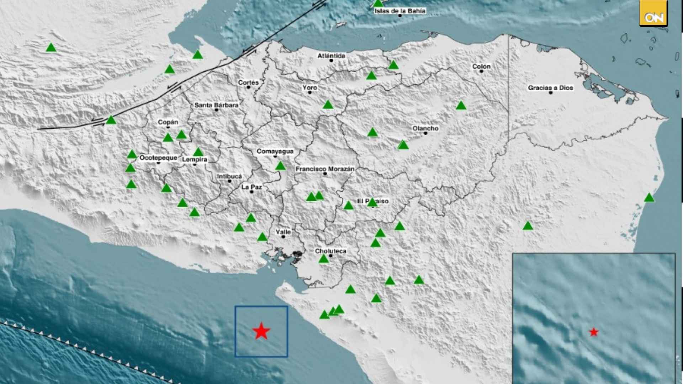Click the small red star in inset map
Screen dimensions: 683x384
point(594,332)
